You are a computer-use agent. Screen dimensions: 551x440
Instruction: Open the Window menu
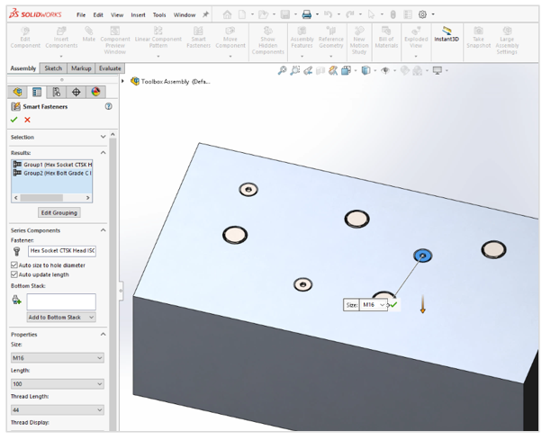(185, 14)
